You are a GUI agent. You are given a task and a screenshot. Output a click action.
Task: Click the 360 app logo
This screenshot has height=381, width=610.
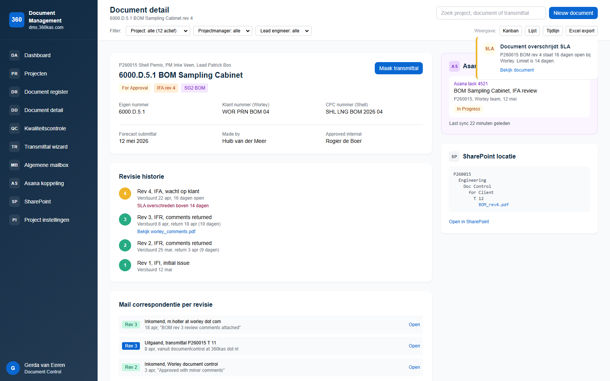pyautogui.click(x=17, y=20)
